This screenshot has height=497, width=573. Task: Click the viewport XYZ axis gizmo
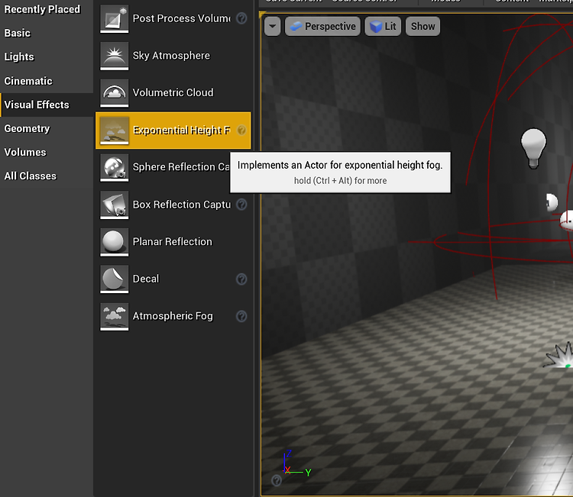(296, 463)
